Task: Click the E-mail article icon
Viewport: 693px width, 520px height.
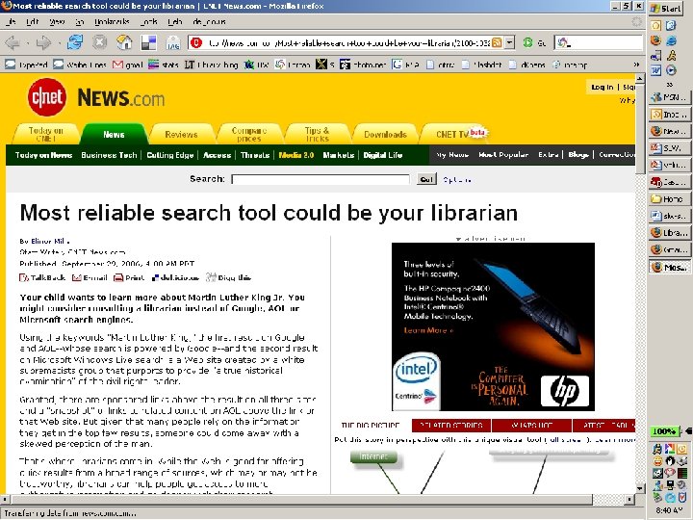Action: pos(90,277)
